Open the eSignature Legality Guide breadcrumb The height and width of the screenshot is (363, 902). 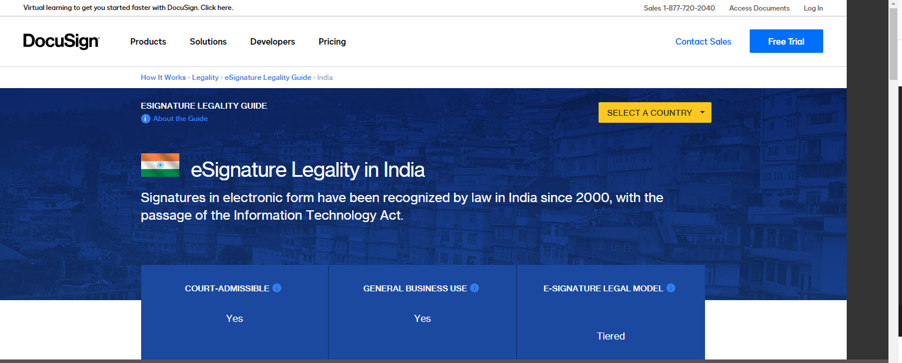pos(268,77)
